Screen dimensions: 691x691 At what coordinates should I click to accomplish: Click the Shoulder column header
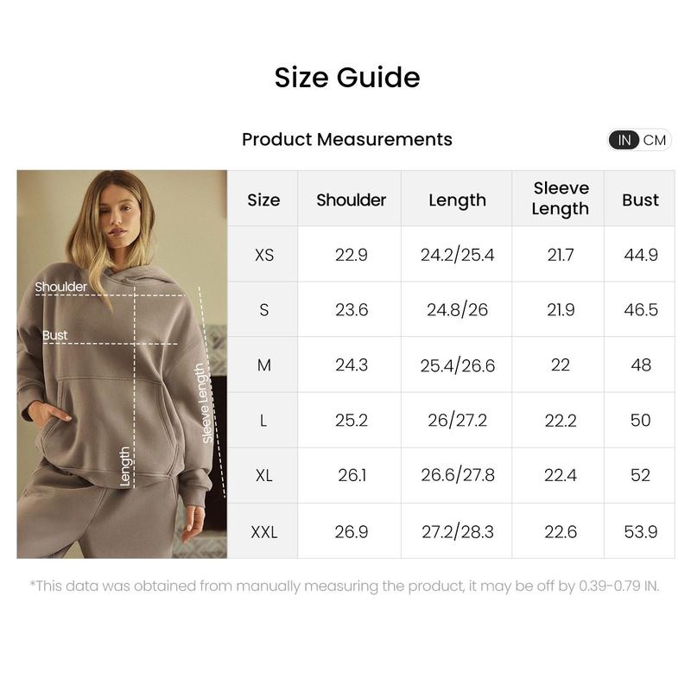coord(351,200)
